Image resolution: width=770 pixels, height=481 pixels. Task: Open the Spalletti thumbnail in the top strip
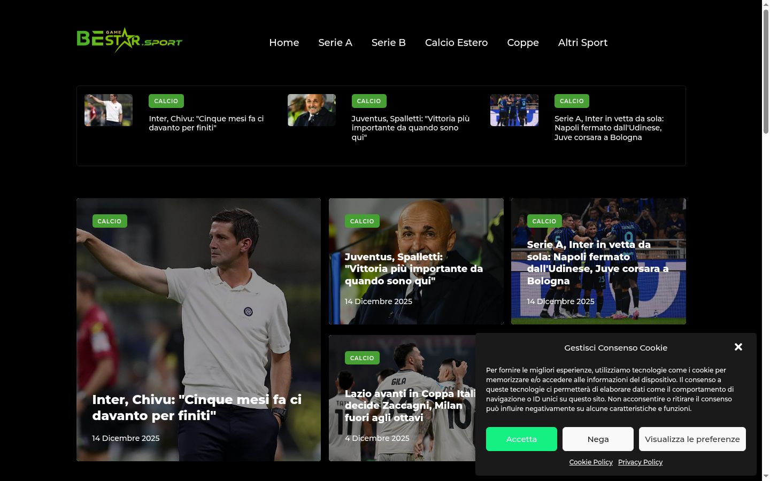[312, 110]
